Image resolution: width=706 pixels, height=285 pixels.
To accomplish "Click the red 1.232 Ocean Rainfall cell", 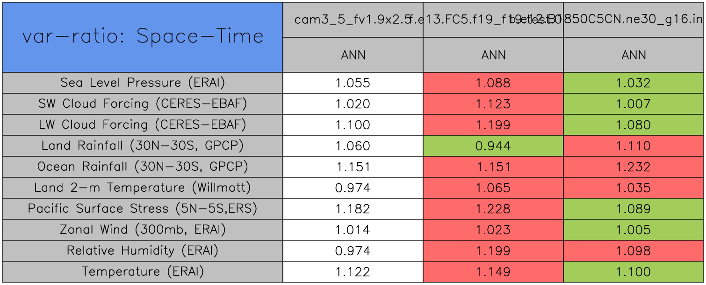I will click(633, 167).
